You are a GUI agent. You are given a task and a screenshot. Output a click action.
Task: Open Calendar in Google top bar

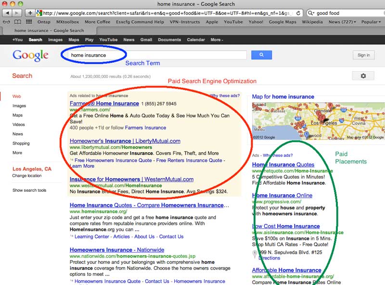[x=196, y=40]
